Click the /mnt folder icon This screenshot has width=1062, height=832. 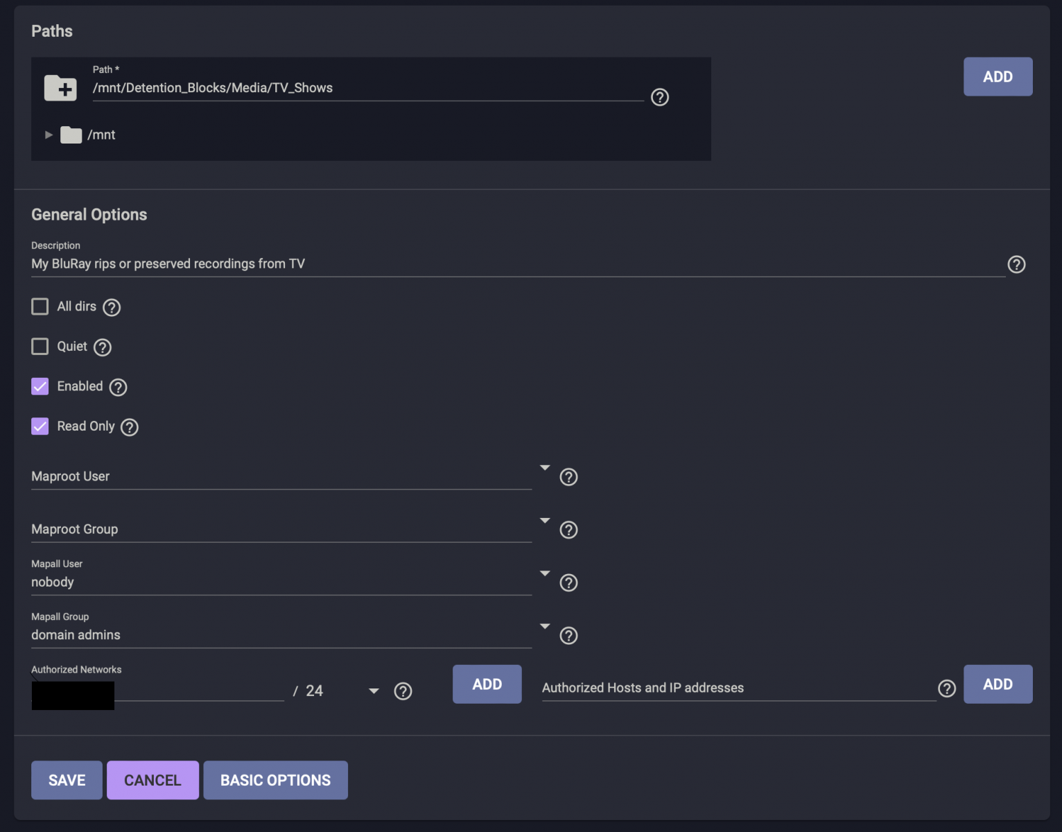(71, 135)
